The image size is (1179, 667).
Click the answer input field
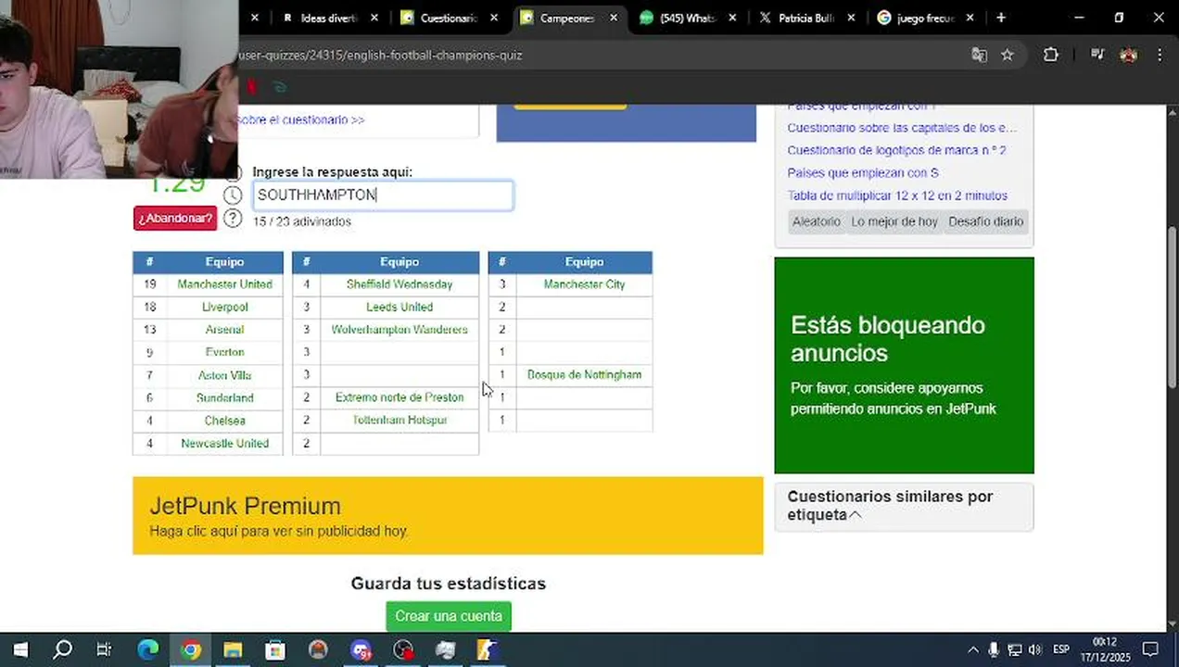[x=383, y=195]
